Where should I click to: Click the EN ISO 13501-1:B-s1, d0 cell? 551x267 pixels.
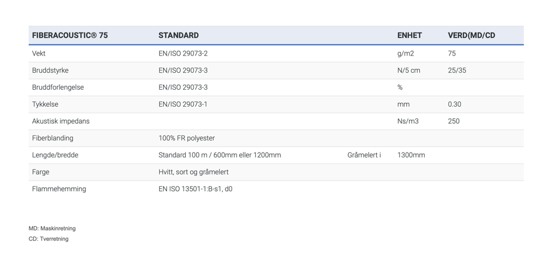(196, 189)
